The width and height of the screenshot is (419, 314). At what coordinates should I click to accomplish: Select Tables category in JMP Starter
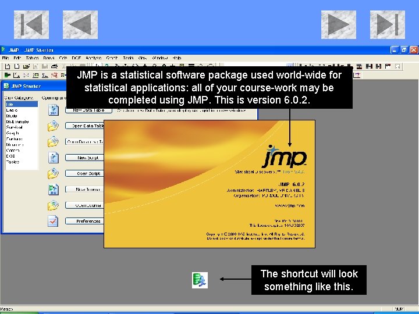point(22,162)
